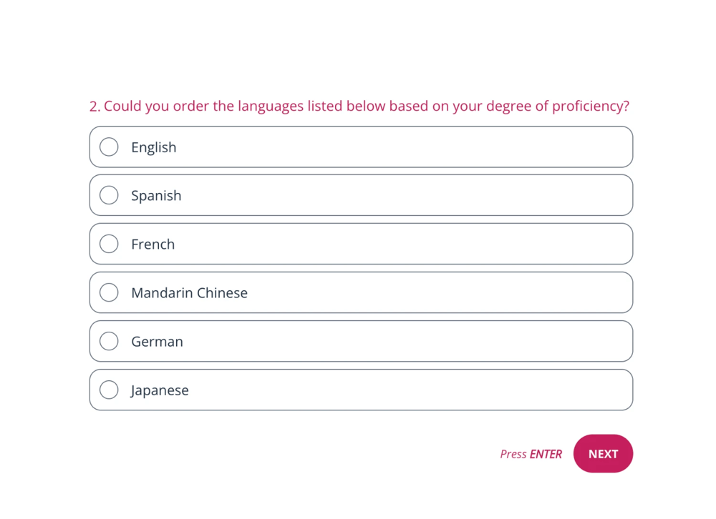Select the English radio button
Screen dimensions: 716x519
tap(109, 147)
